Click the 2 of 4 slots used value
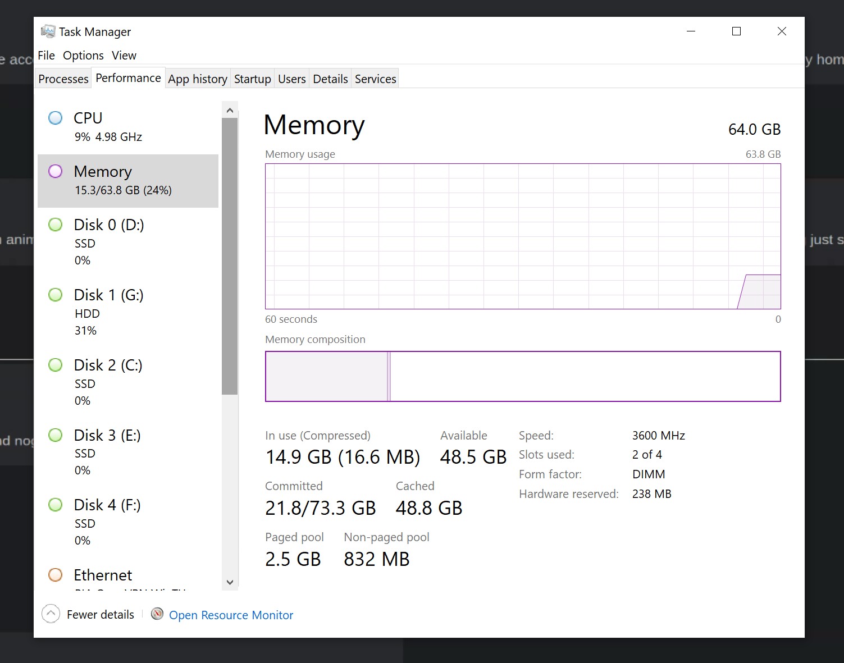844x663 pixels. pyautogui.click(x=647, y=455)
